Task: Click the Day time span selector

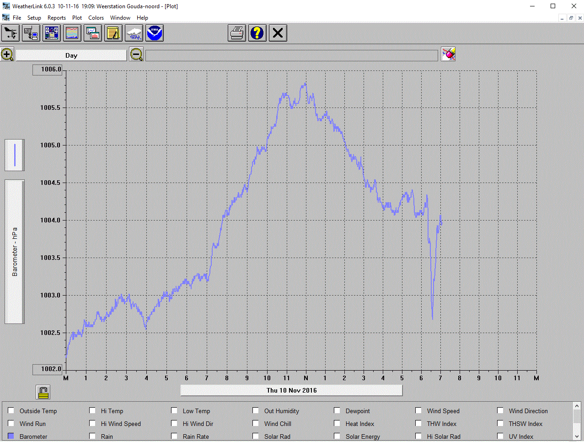Action: tap(71, 55)
